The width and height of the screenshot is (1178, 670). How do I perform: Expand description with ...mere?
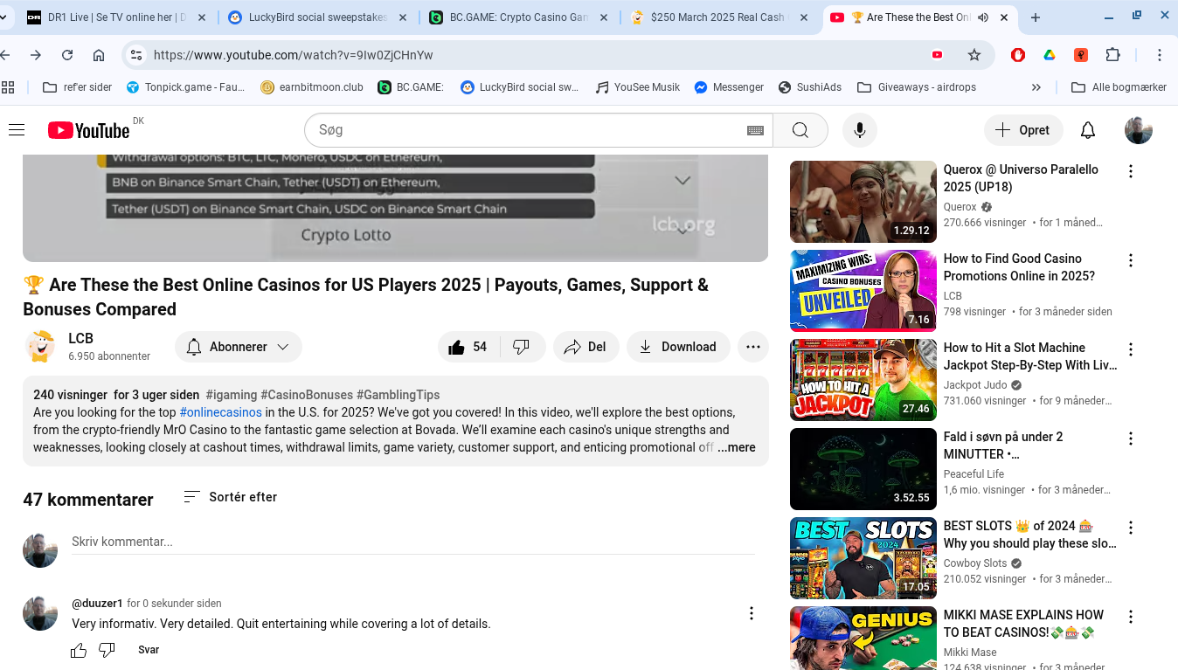coord(737,447)
